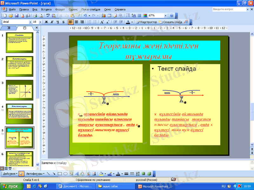Open the Показ слайдов menu
Image resolution: width=254 pixels, height=190 pixels.
(90, 9)
